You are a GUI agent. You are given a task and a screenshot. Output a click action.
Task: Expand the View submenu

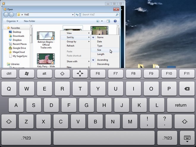click(75, 33)
